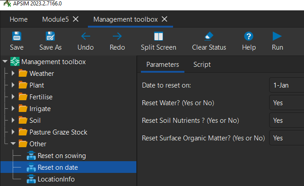The width and height of the screenshot is (304, 186).
Task: Edit Reset Surface Organic Matter value field
Action: [286, 138]
